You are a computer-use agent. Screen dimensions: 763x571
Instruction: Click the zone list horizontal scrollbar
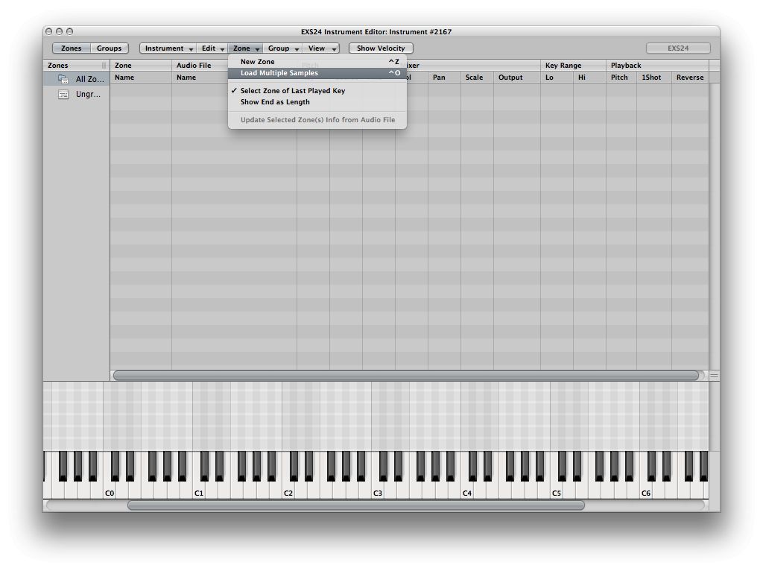[x=406, y=375]
